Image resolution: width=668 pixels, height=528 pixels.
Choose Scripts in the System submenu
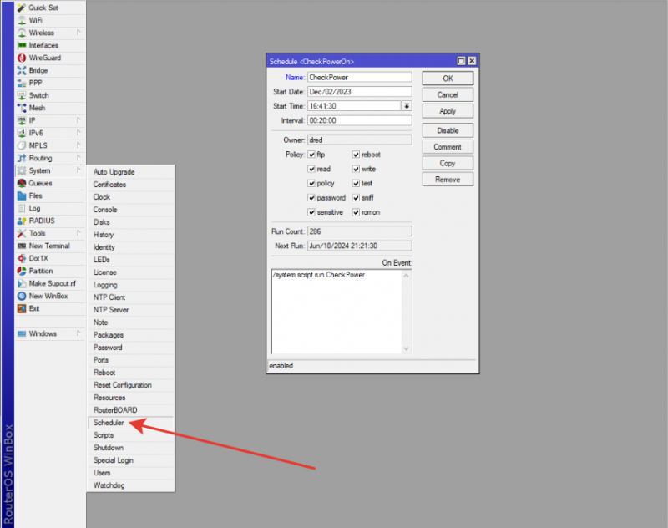tap(104, 435)
